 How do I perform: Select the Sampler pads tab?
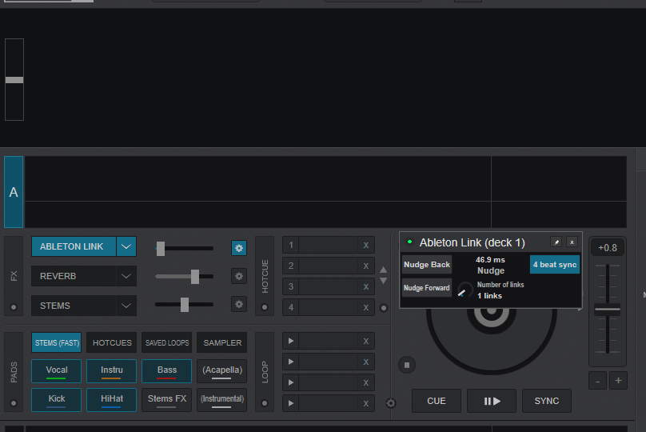point(221,342)
